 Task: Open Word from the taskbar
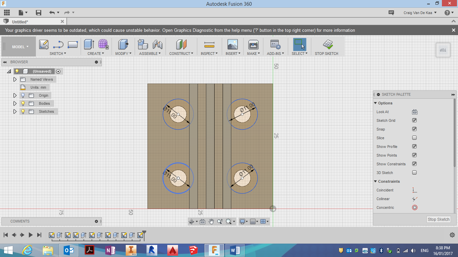(235, 250)
